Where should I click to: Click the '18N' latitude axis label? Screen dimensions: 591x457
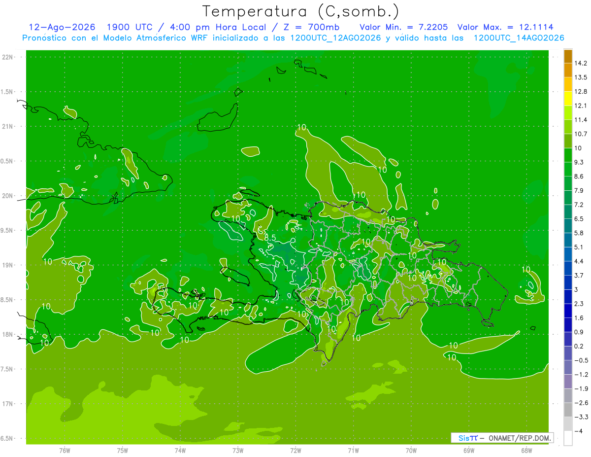[x=8, y=334]
